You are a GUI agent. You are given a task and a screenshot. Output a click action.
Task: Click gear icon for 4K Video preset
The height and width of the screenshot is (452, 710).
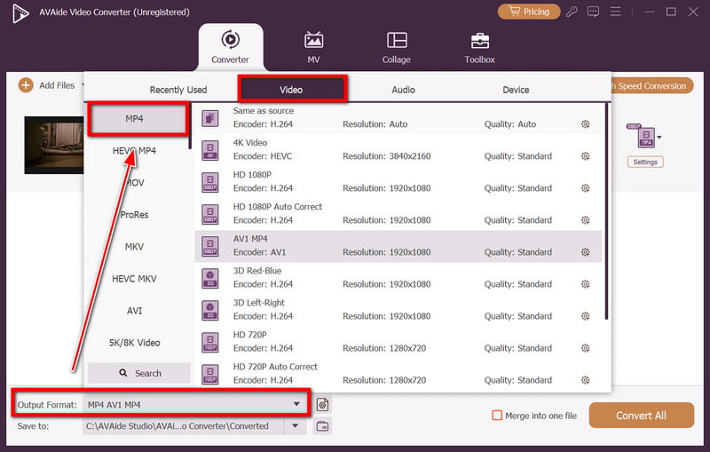[585, 156]
